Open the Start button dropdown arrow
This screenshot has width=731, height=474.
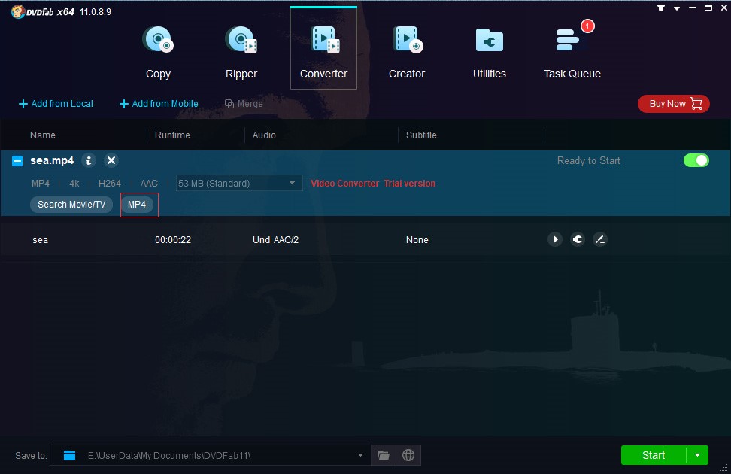point(697,455)
